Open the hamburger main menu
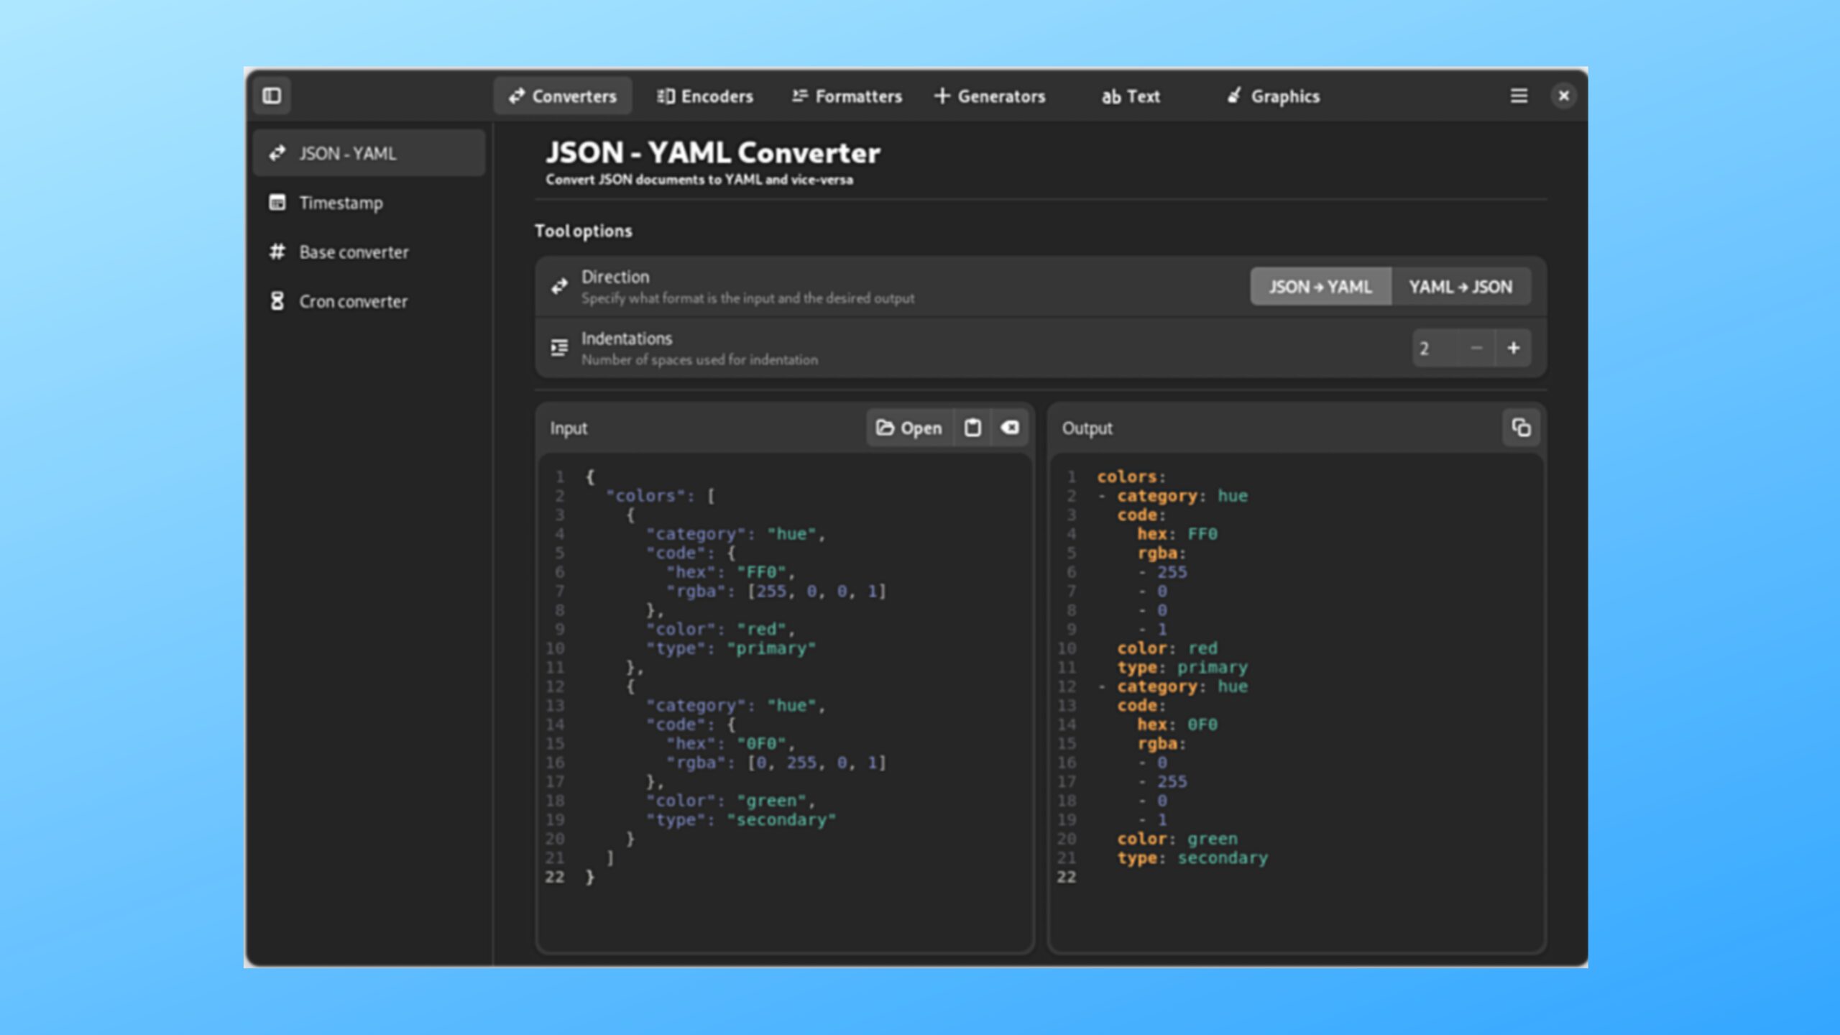 [1519, 96]
